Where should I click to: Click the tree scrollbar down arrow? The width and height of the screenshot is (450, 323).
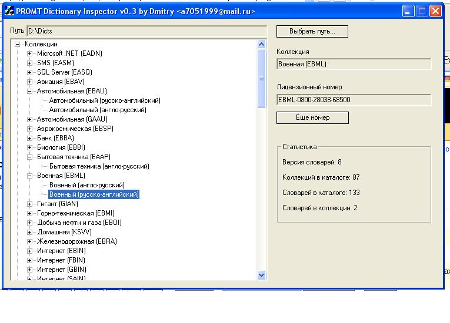[x=261, y=275]
